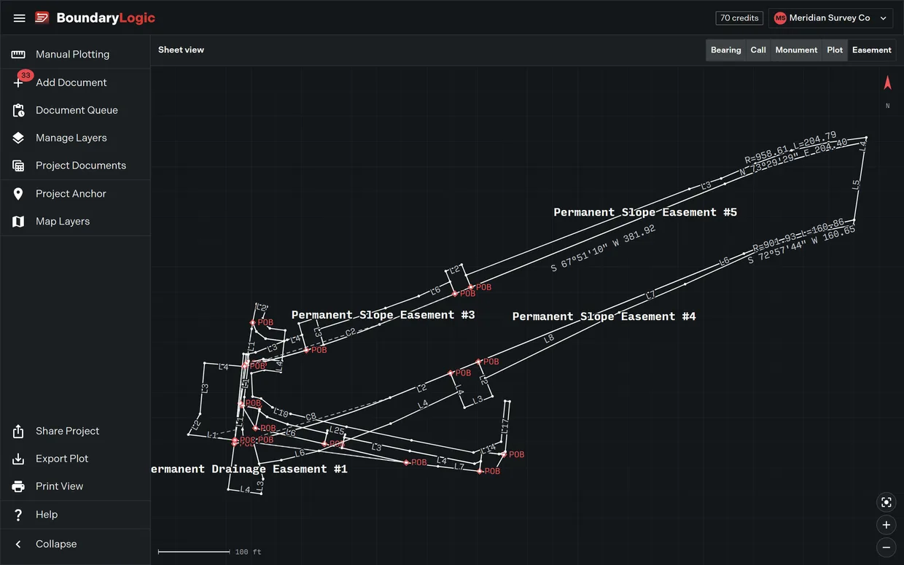Open the hamburger menu

click(x=20, y=18)
